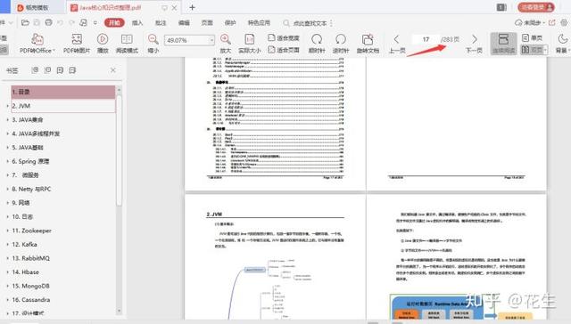Open the double page dropdown arrow
This screenshot has width=571, height=324.
(545, 50)
